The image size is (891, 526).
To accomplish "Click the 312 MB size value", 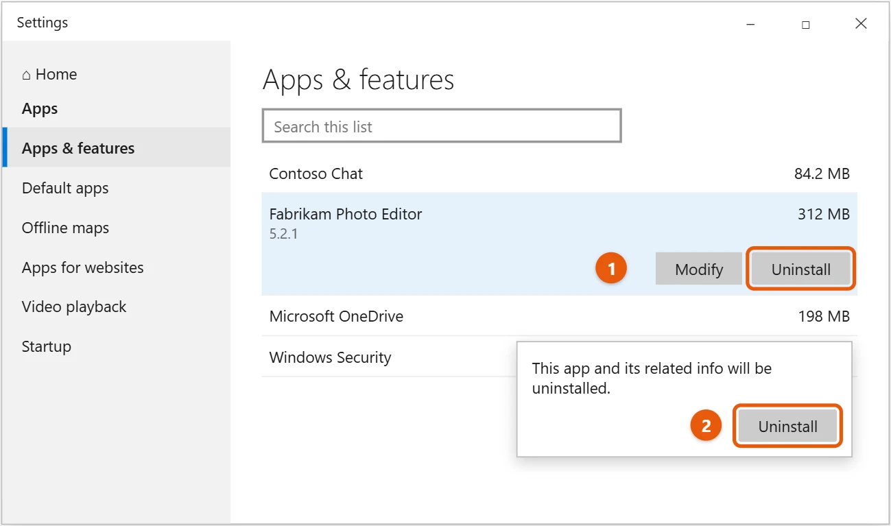I will click(x=823, y=214).
